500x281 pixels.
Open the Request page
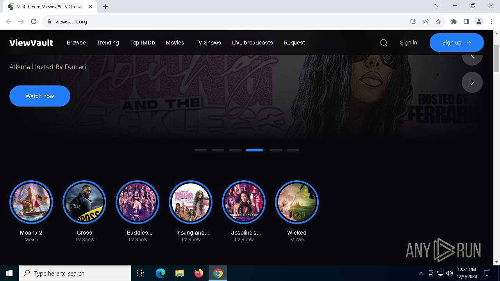pos(295,43)
